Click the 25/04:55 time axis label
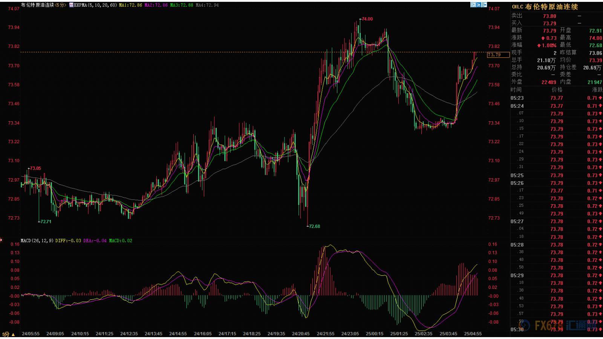 point(473,334)
